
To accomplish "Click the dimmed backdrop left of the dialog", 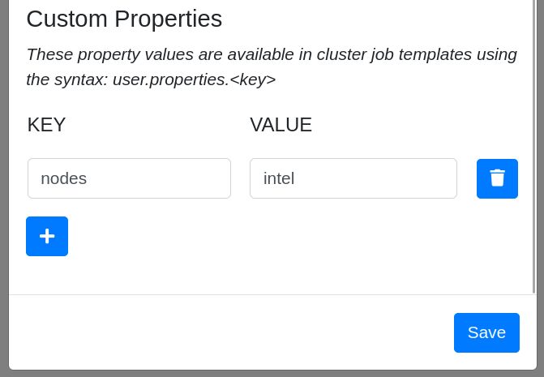I will pos(4,186).
